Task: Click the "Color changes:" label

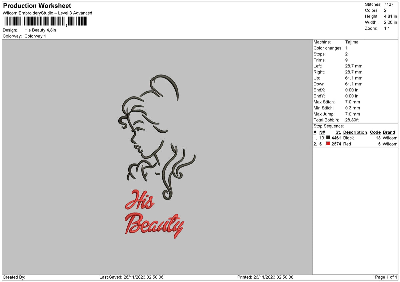Action: coord(328,48)
